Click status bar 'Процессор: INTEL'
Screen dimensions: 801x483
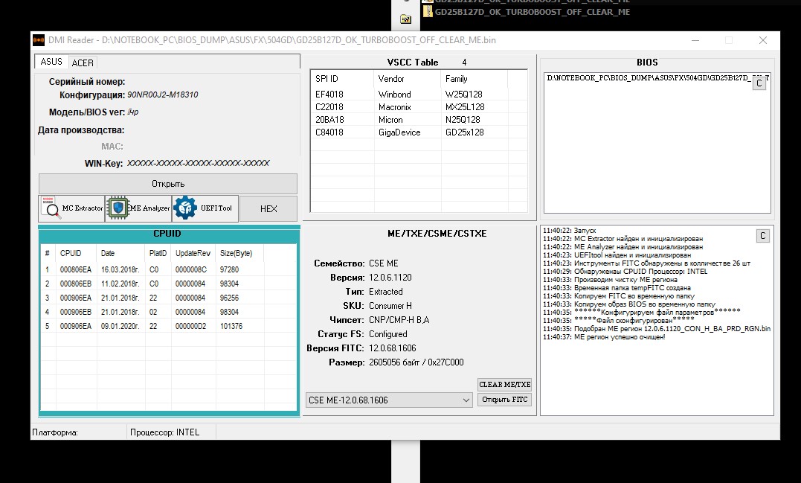pos(164,432)
